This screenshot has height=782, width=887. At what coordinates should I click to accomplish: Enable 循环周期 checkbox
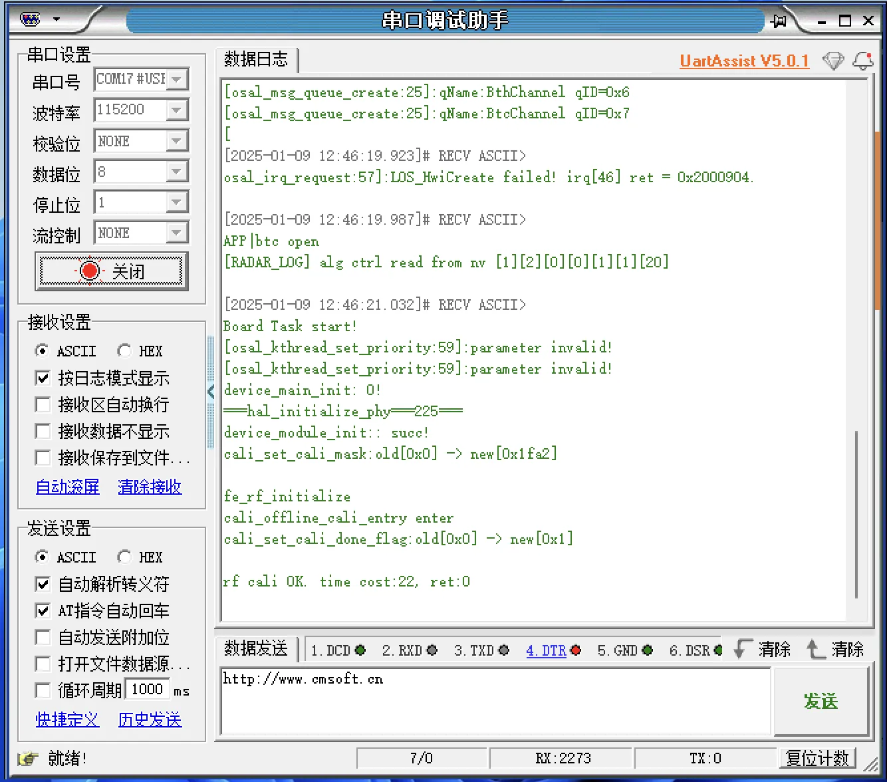click(43, 690)
